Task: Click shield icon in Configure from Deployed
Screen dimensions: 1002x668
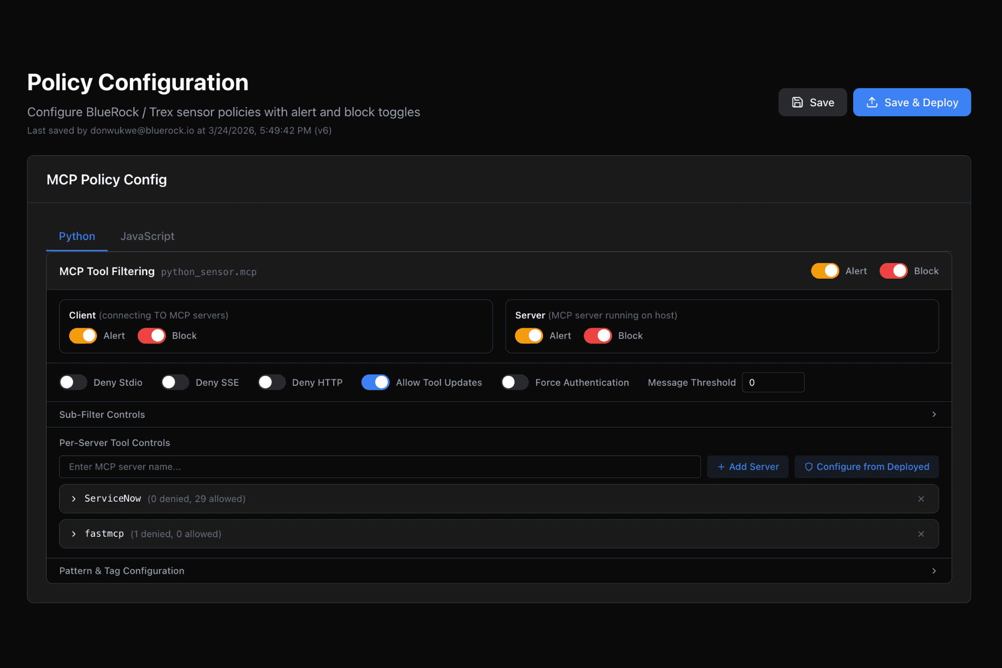Action: [x=808, y=467]
